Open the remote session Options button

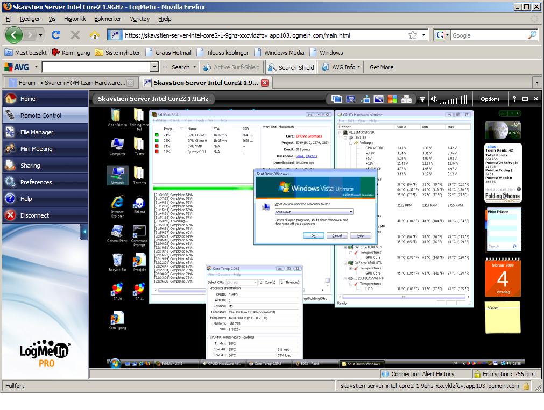pyautogui.click(x=490, y=99)
